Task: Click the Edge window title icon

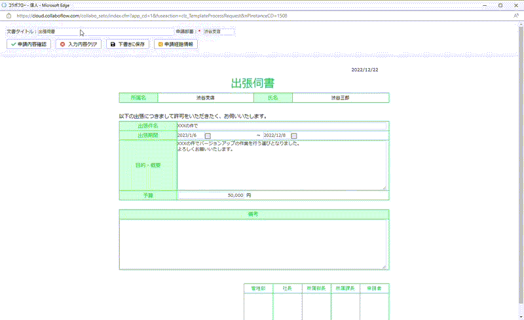Action: pos(4,5)
